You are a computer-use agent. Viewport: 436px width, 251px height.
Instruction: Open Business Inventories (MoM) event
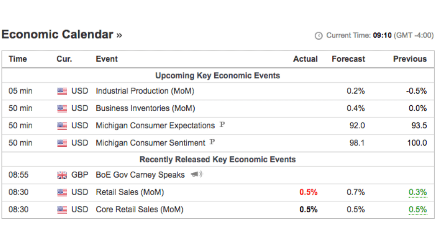145,108
